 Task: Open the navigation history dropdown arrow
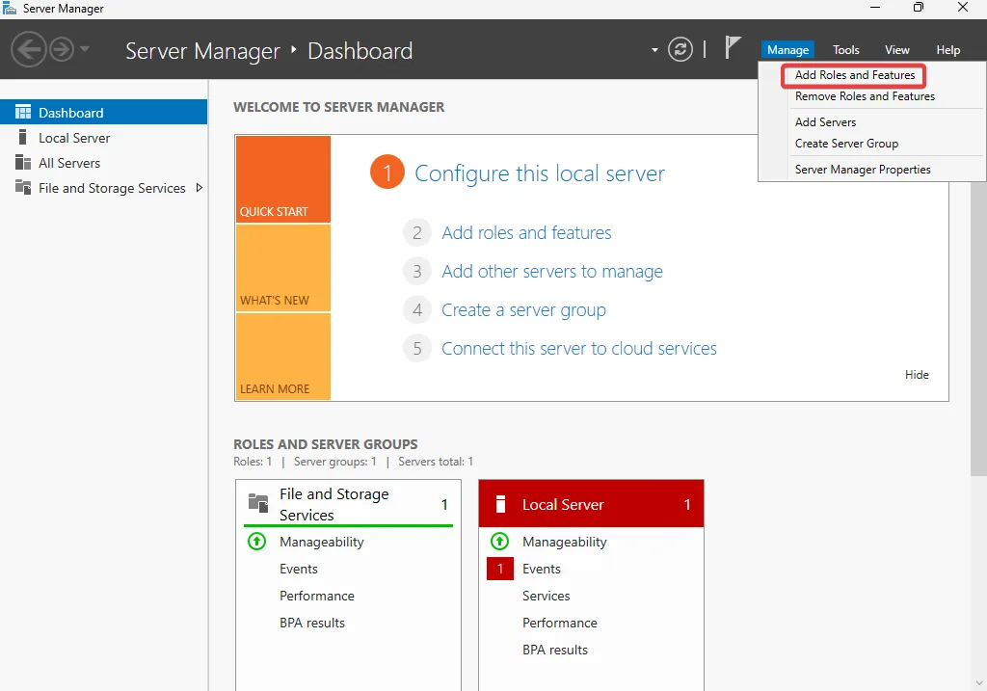pos(85,50)
